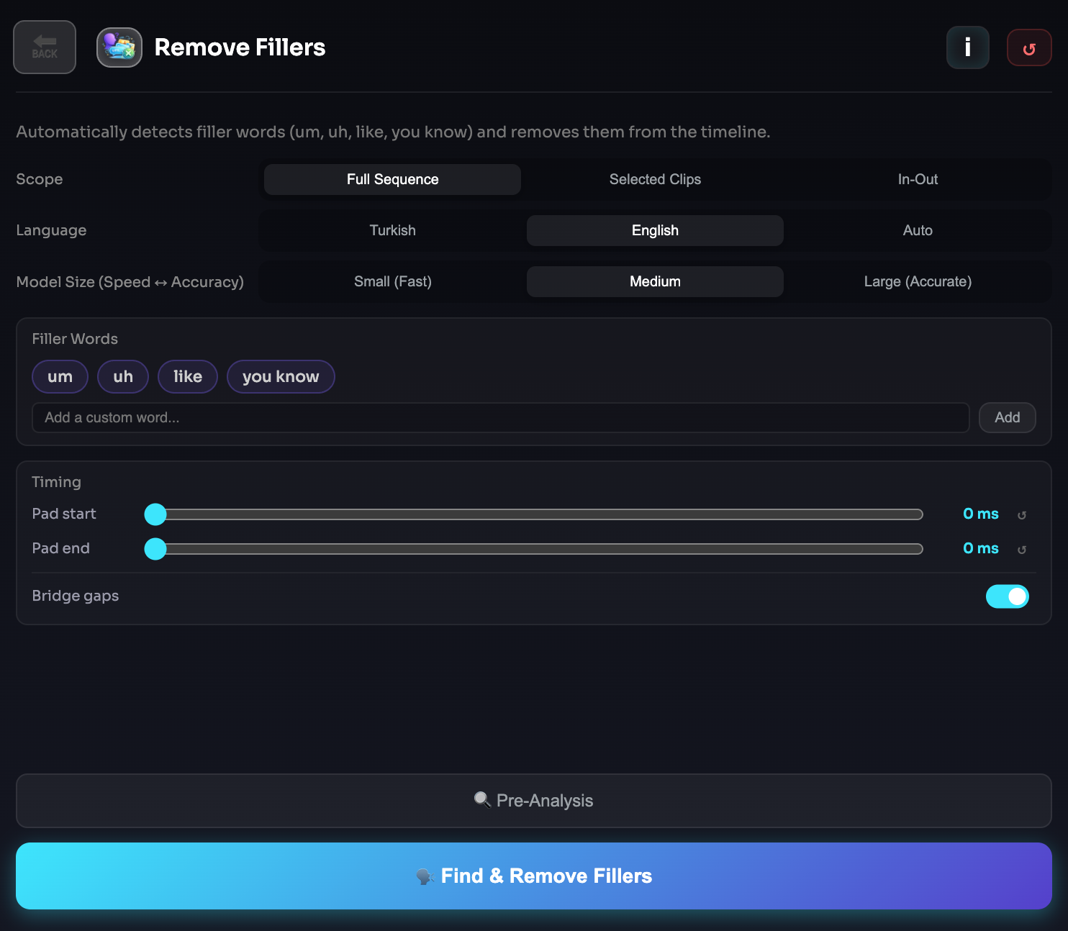Choose Turkish as the language

point(392,230)
